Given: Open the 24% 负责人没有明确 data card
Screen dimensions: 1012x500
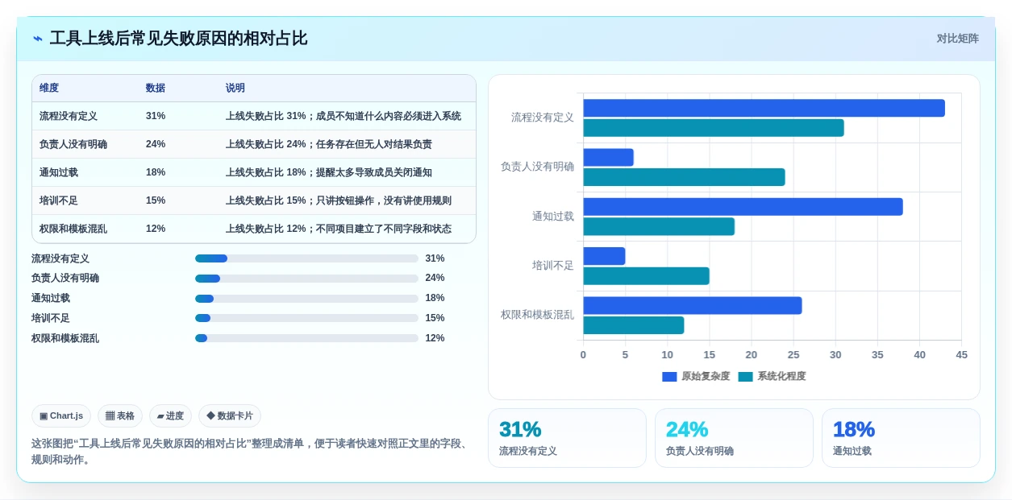Looking at the screenshot, I should (734, 438).
